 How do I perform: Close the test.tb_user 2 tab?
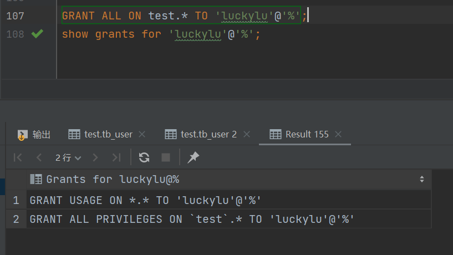click(247, 134)
